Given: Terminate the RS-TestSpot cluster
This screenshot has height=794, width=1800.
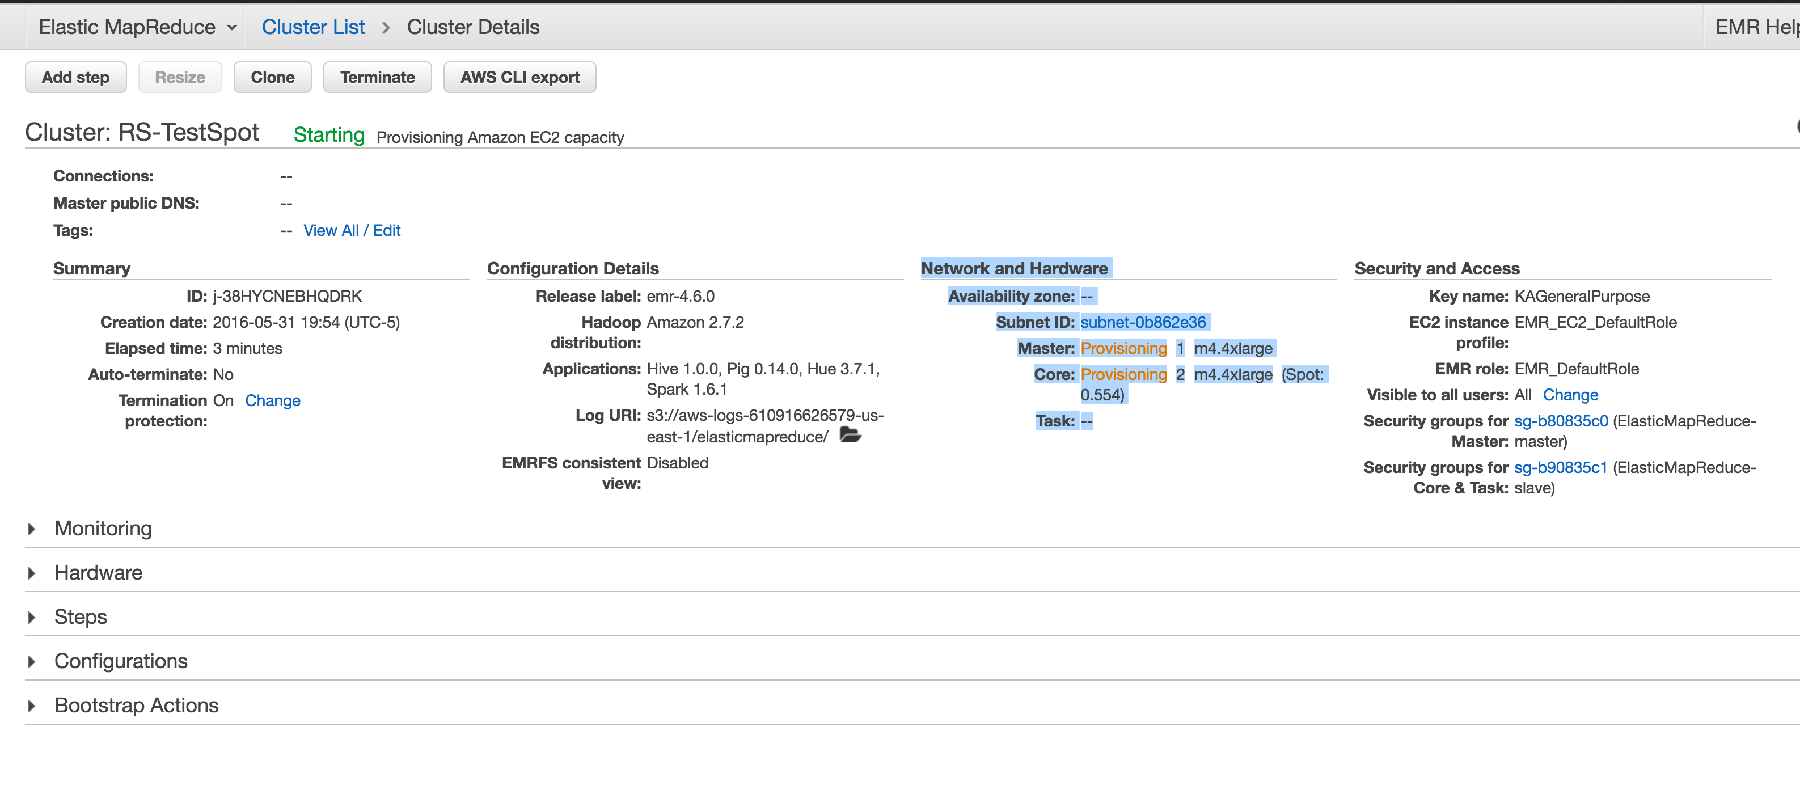Looking at the screenshot, I should (377, 77).
